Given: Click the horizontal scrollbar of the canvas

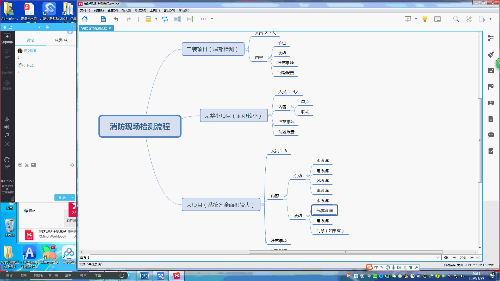Looking at the screenshot, I should (x=346, y=252).
